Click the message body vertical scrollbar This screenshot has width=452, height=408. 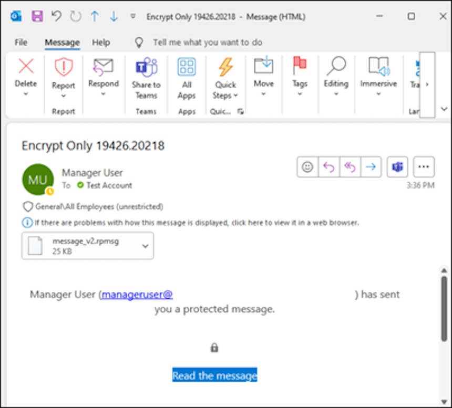[444, 310]
